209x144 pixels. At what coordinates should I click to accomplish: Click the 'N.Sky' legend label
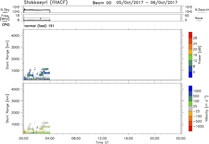[5, 10]
